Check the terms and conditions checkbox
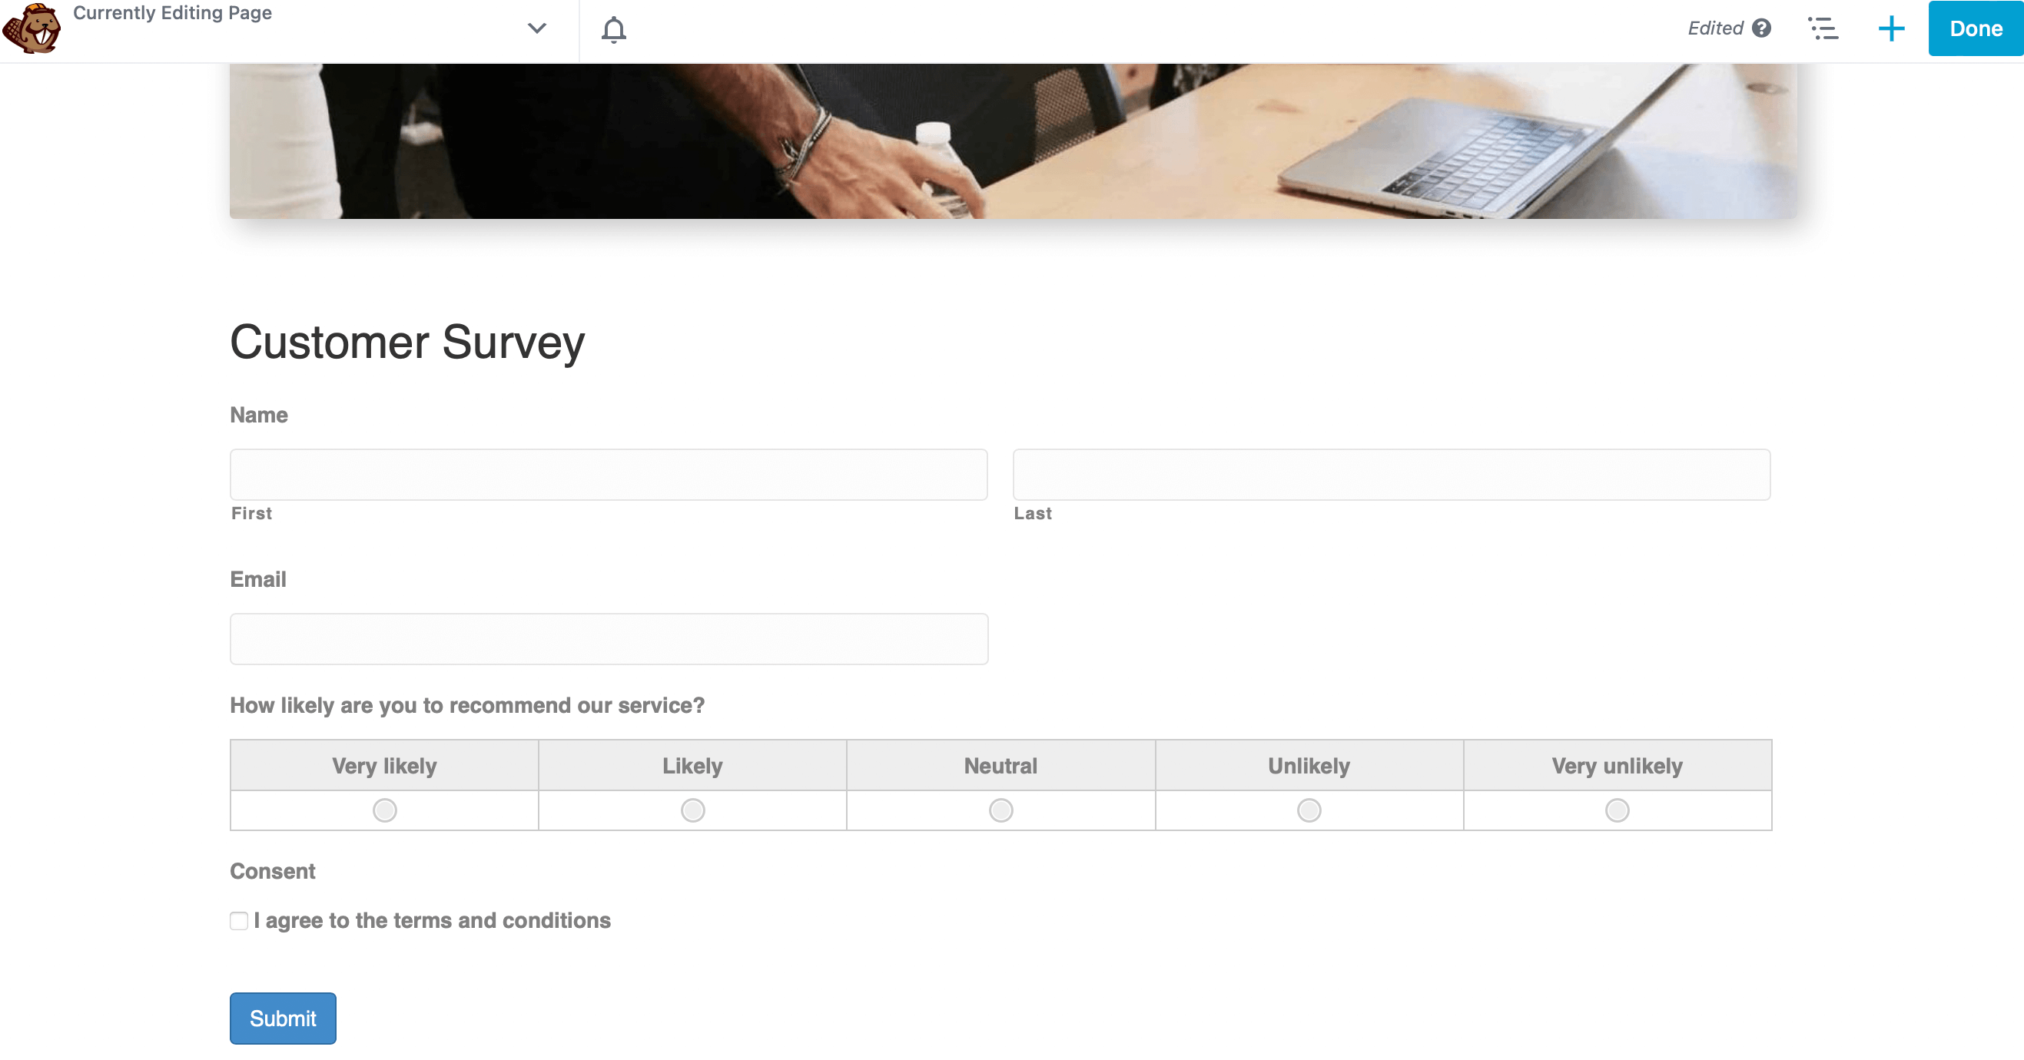 point(239,920)
